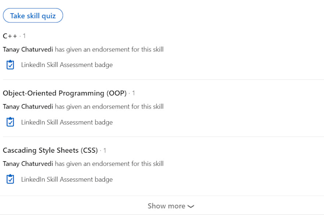Click the C++ endorsement sentence text
This screenshot has width=324, height=215.
point(83,49)
